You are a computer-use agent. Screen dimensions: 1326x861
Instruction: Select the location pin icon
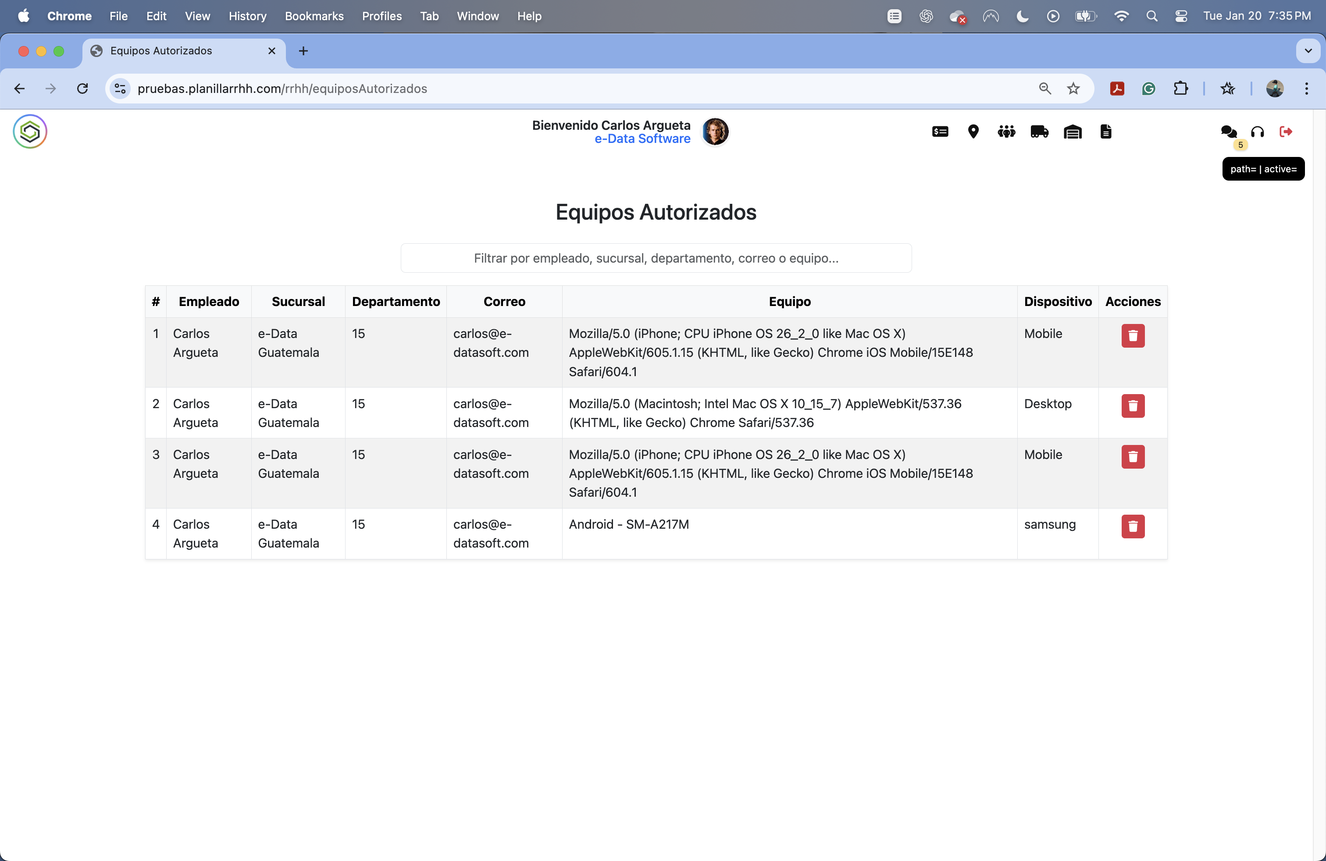click(973, 132)
